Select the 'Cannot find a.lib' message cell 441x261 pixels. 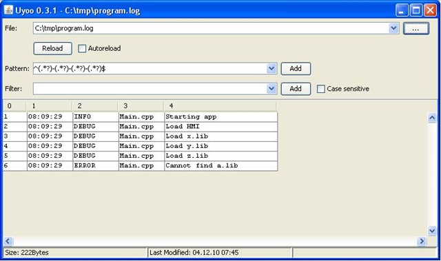tap(220, 166)
